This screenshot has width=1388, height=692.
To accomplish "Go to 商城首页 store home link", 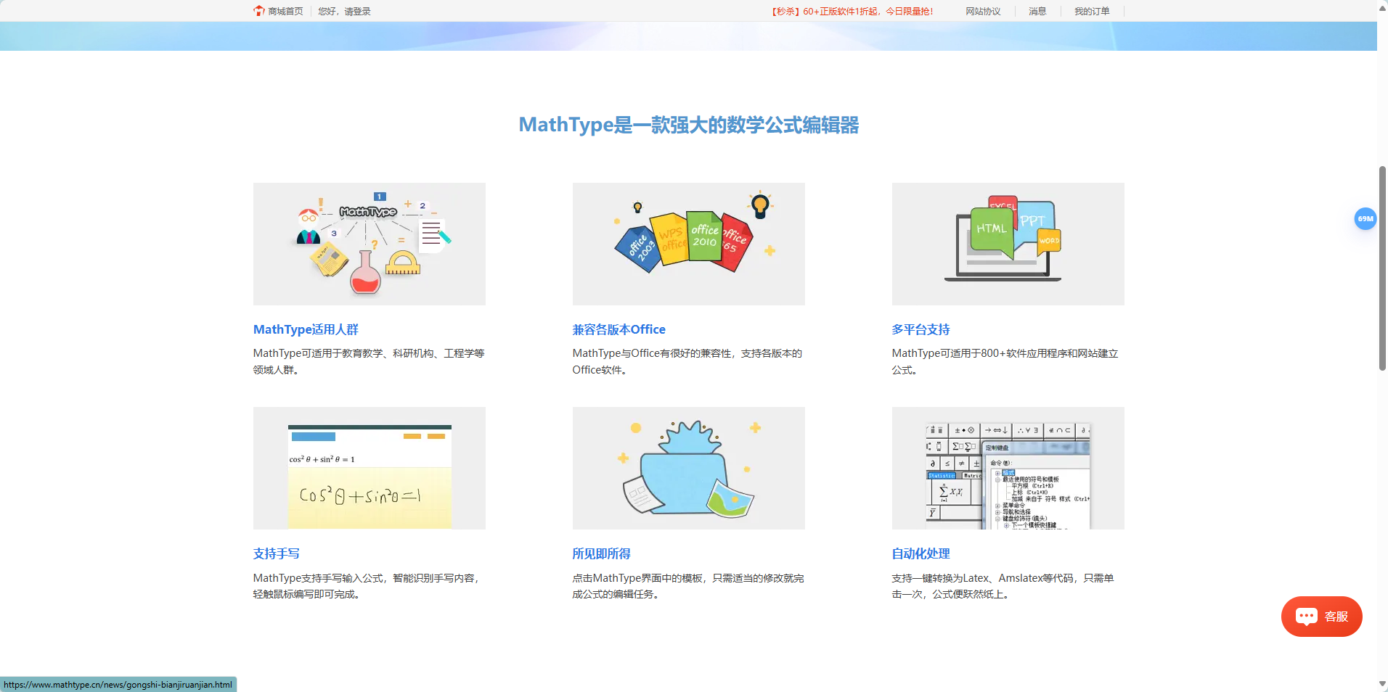I will pos(285,11).
